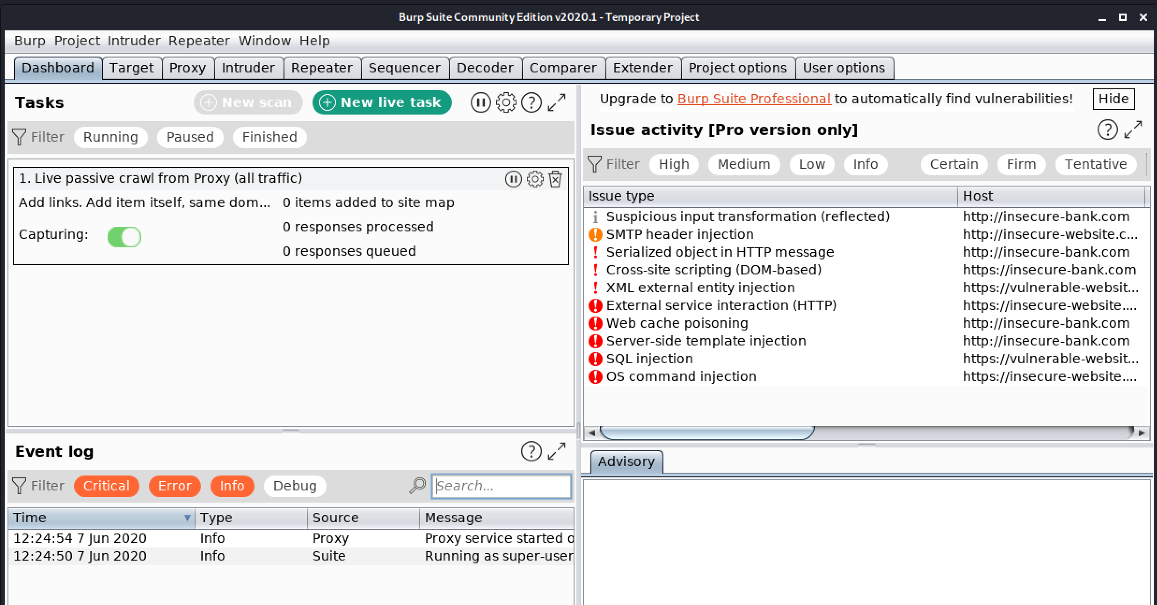This screenshot has width=1157, height=605.
Task: Expand the Issue activity panel
Action: click(x=1133, y=130)
